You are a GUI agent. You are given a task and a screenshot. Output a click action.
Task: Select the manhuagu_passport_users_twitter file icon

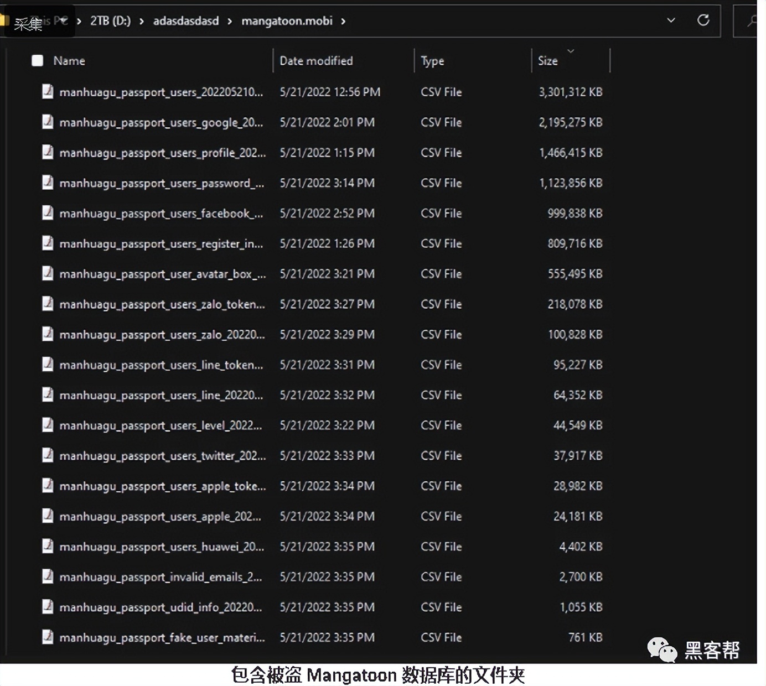48,455
